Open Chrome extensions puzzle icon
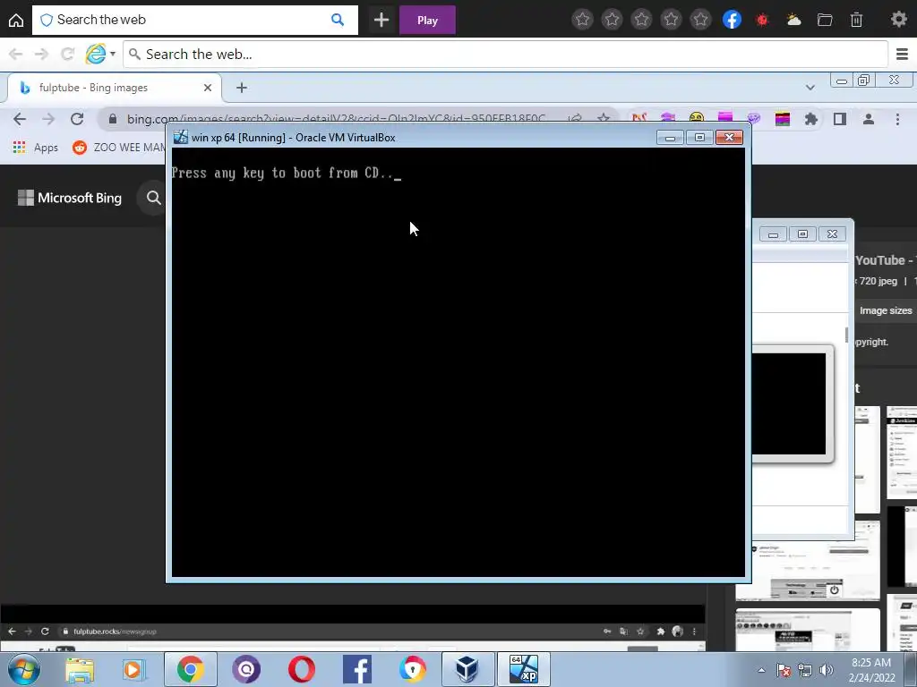The width and height of the screenshot is (917, 687). click(x=810, y=119)
